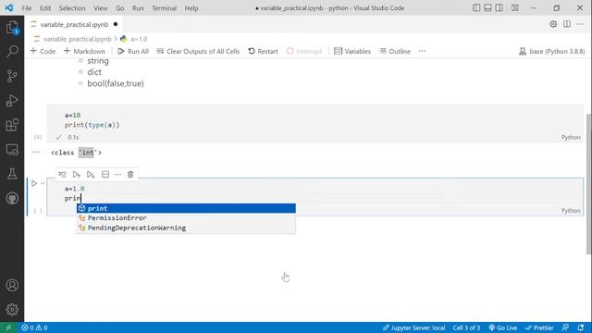This screenshot has width=592, height=333.
Task: Open Customize Layout icon in title bar
Action: (x=514, y=8)
